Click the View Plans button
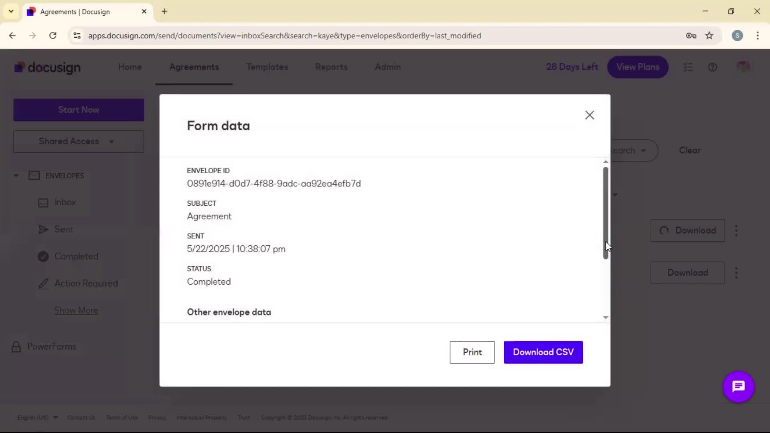The image size is (770, 433). [x=638, y=67]
